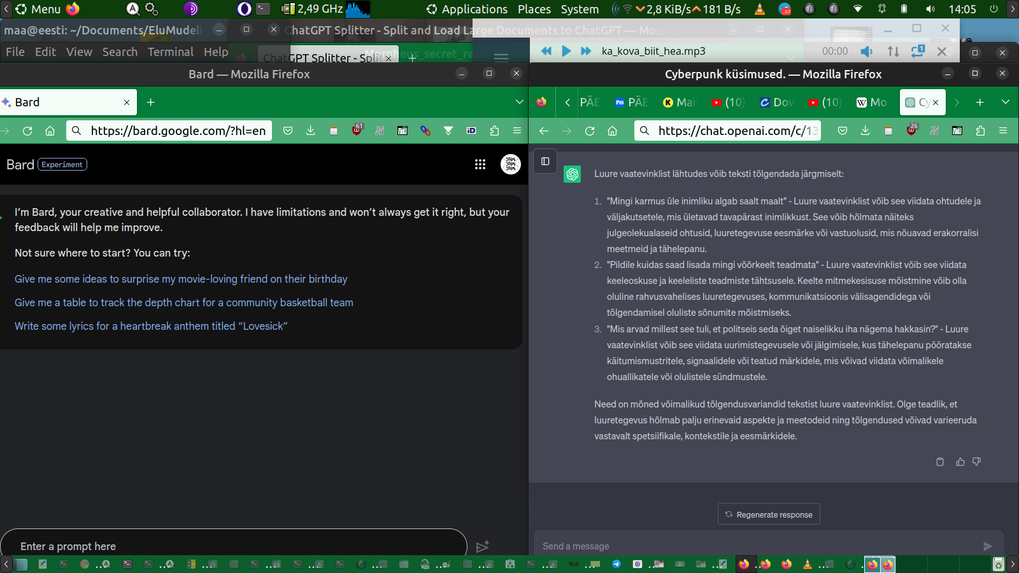Skip to next track in audio player
Screen dimensions: 1019x573
pos(586,51)
